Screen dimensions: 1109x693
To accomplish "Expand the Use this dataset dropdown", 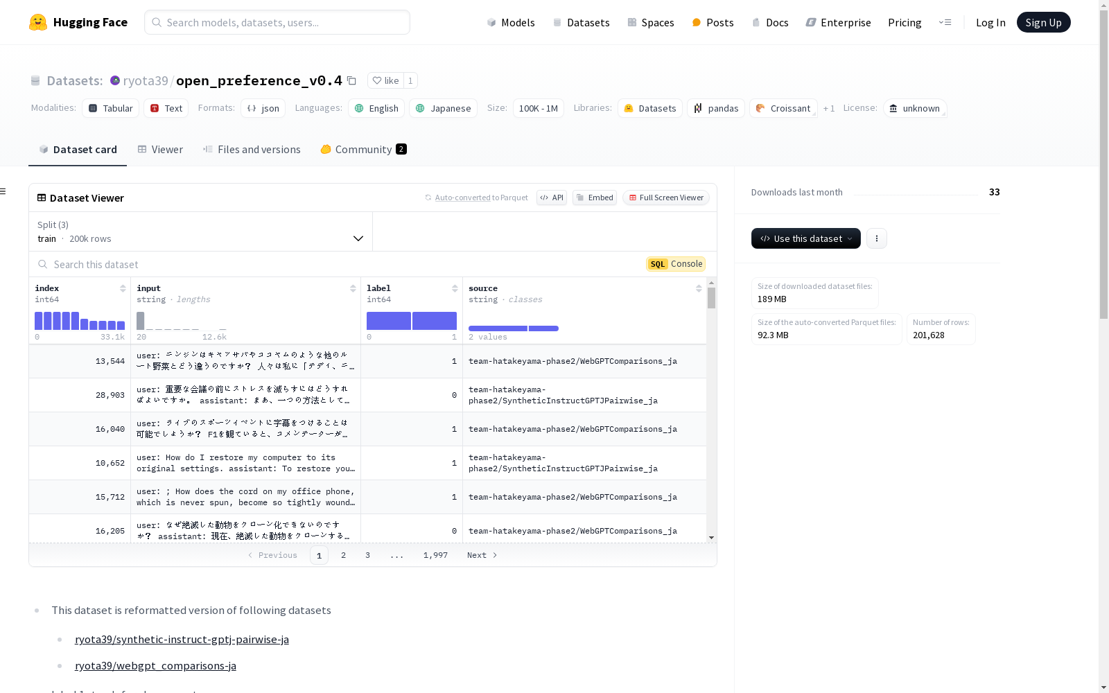I will 806,238.
